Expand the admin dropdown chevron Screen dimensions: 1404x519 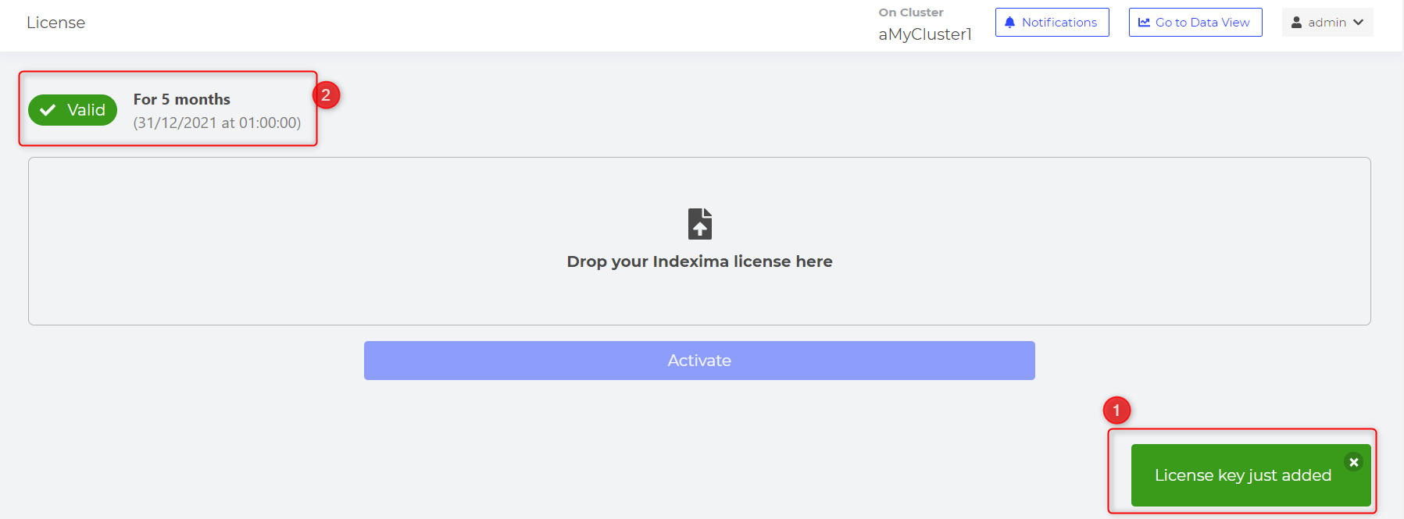coord(1358,23)
